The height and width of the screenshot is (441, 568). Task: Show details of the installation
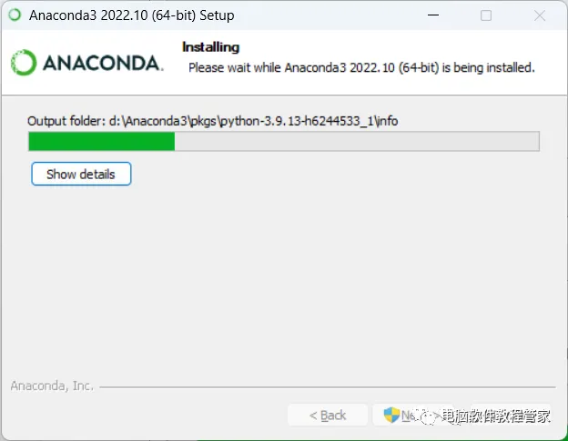pyautogui.click(x=81, y=174)
